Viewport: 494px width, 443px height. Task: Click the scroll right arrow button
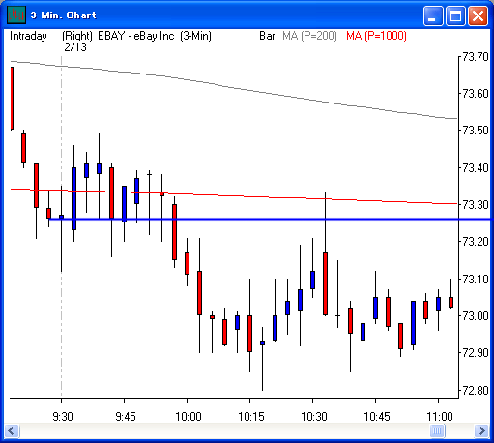[481, 430]
